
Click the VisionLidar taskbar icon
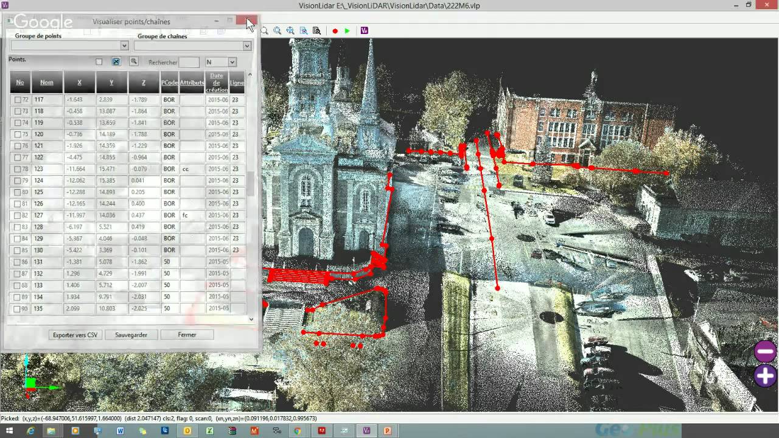click(366, 431)
